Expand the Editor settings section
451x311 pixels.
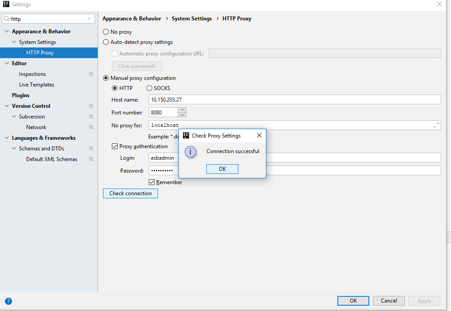point(6,63)
